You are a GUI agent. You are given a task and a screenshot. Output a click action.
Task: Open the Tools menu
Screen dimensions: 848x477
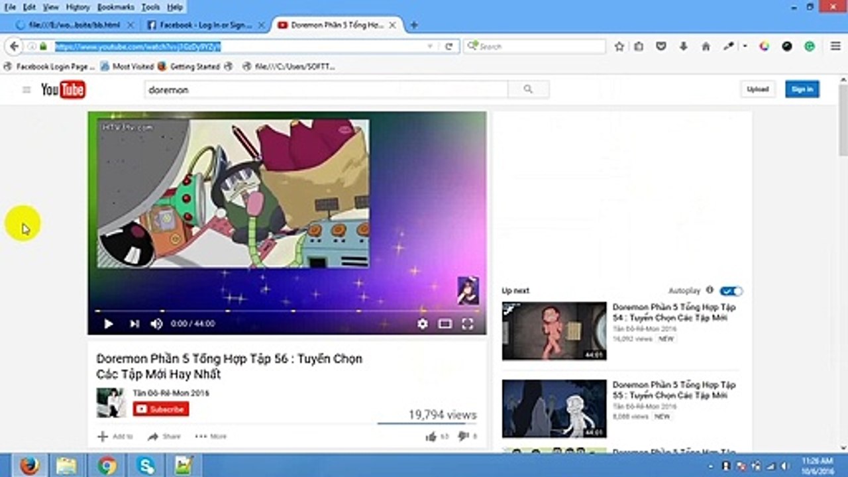pos(151,7)
